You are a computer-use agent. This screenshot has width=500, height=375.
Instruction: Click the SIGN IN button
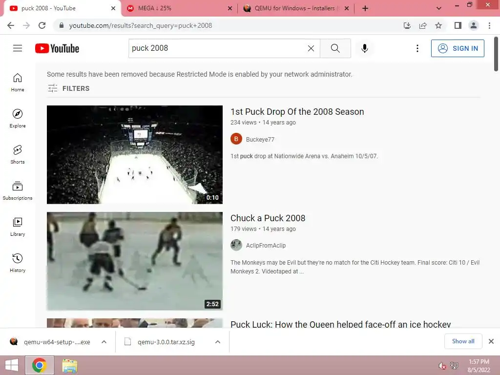[458, 48]
